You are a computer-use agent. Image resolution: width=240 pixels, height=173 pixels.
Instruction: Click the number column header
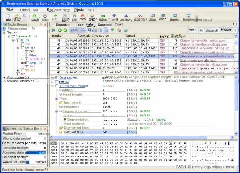pyautogui.click(x=57, y=36)
